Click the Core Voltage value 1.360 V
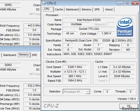This screenshot has width=140, height=111. point(106,33)
